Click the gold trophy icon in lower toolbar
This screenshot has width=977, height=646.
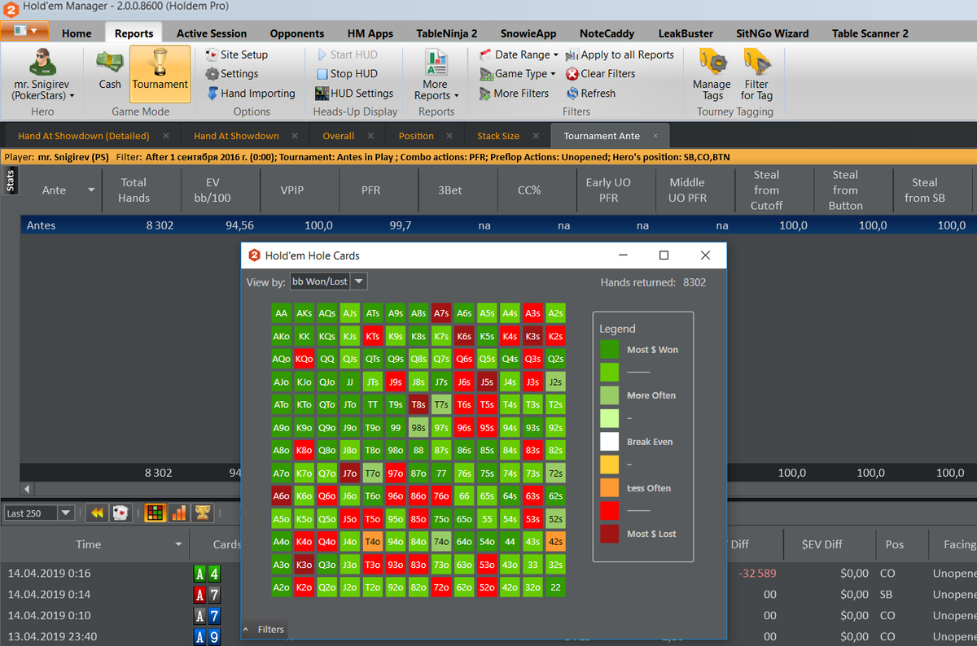(202, 513)
